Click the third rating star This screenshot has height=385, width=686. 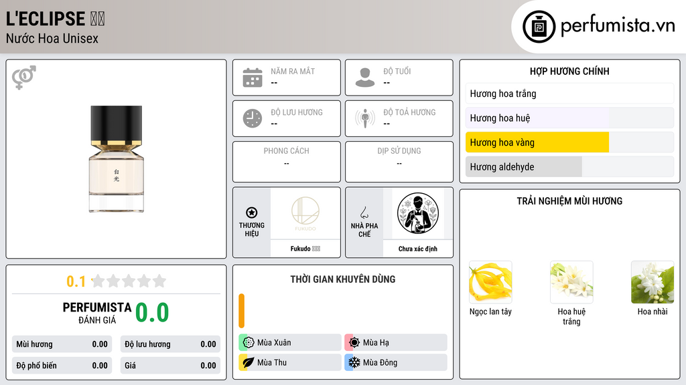click(129, 281)
